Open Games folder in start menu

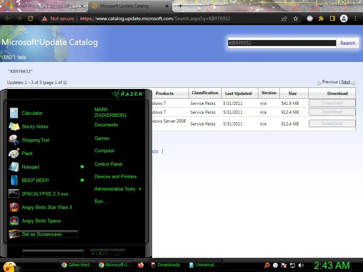click(x=102, y=138)
